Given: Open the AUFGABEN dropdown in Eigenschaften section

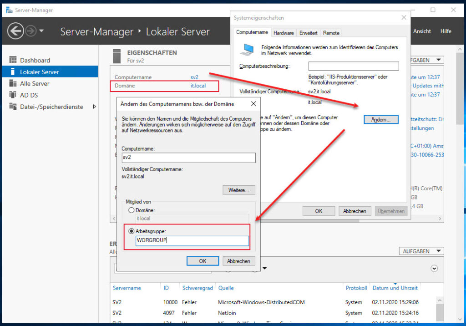Looking at the screenshot, I should (x=427, y=60).
